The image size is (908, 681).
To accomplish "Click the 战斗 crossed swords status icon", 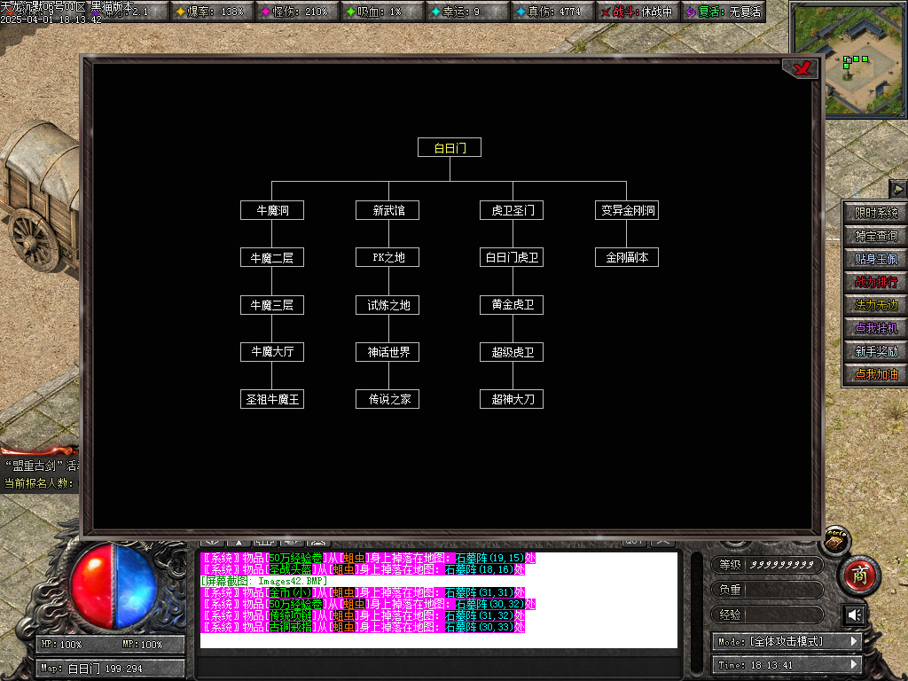I will pos(606,12).
